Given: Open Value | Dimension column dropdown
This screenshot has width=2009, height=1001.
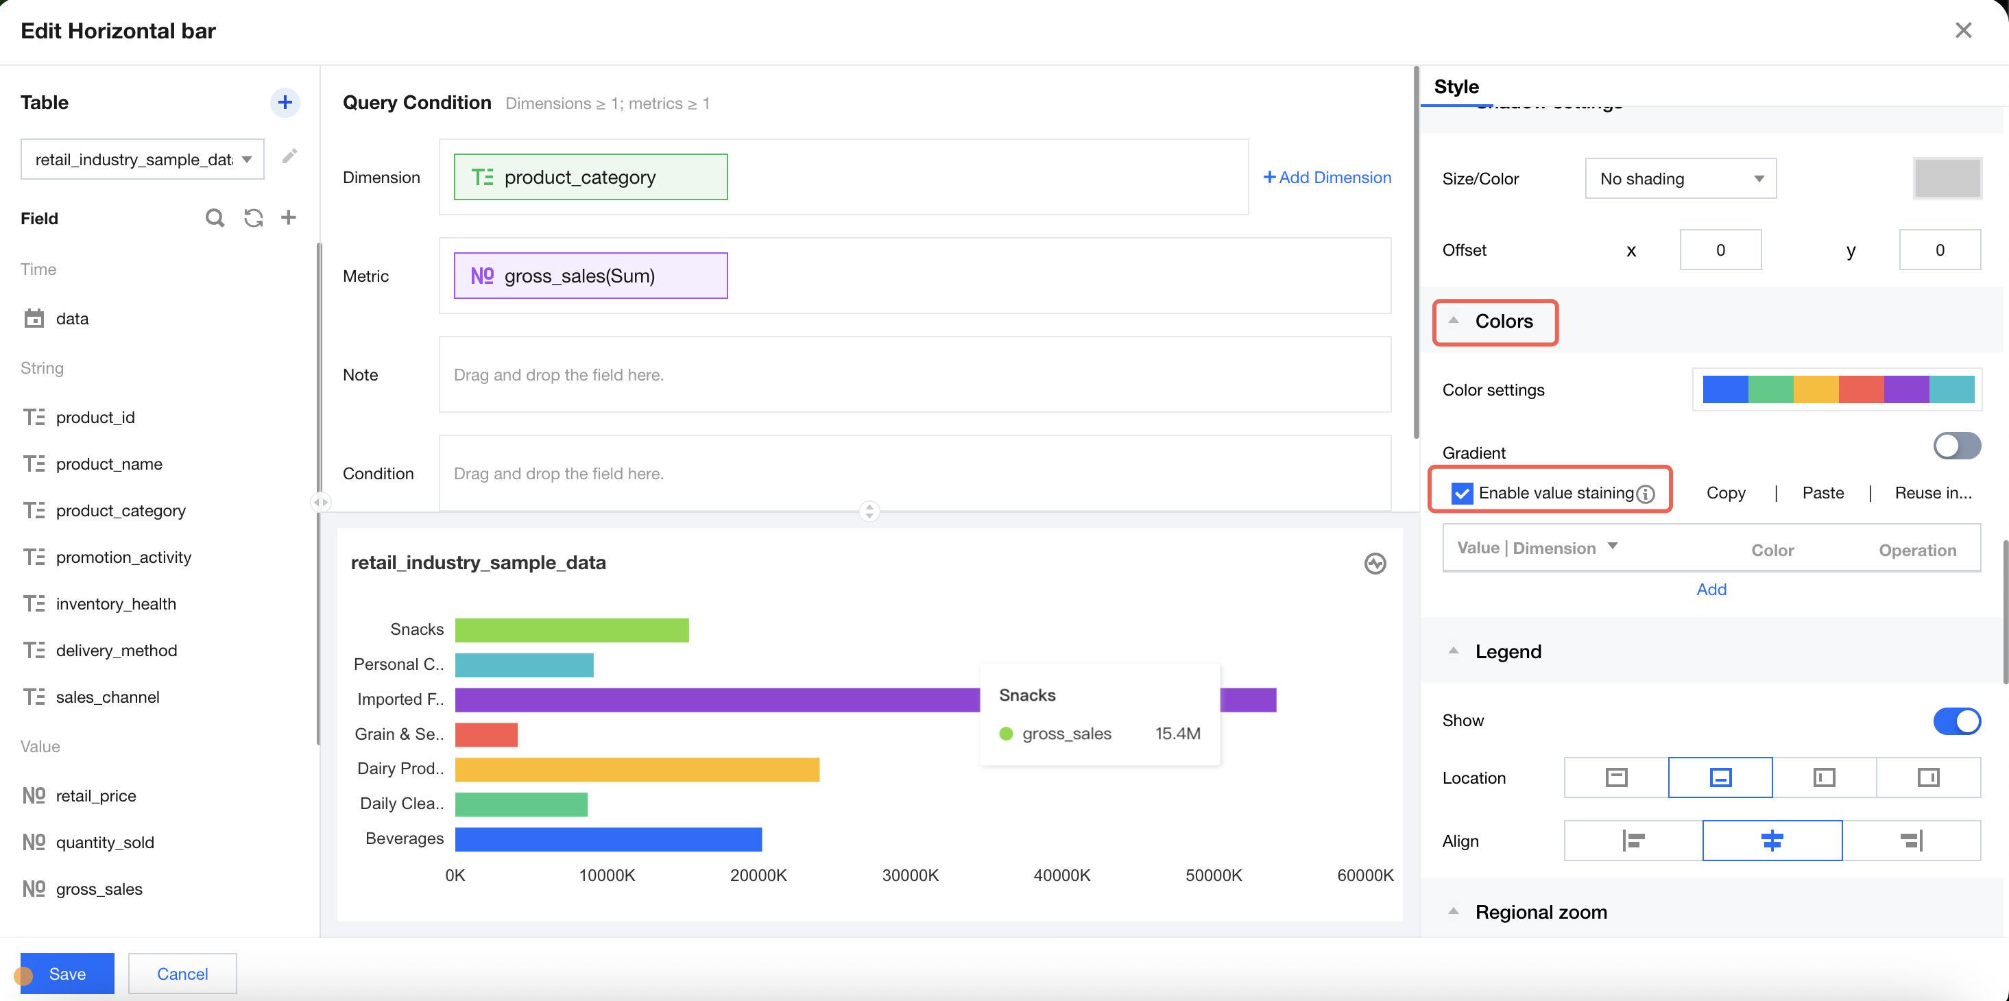Looking at the screenshot, I should (1612, 546).
